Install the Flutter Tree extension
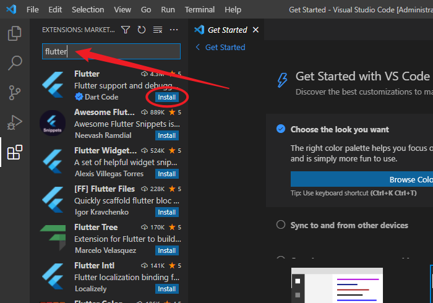The height and width of the screenshot is (303, 433). tap(167, 250)
